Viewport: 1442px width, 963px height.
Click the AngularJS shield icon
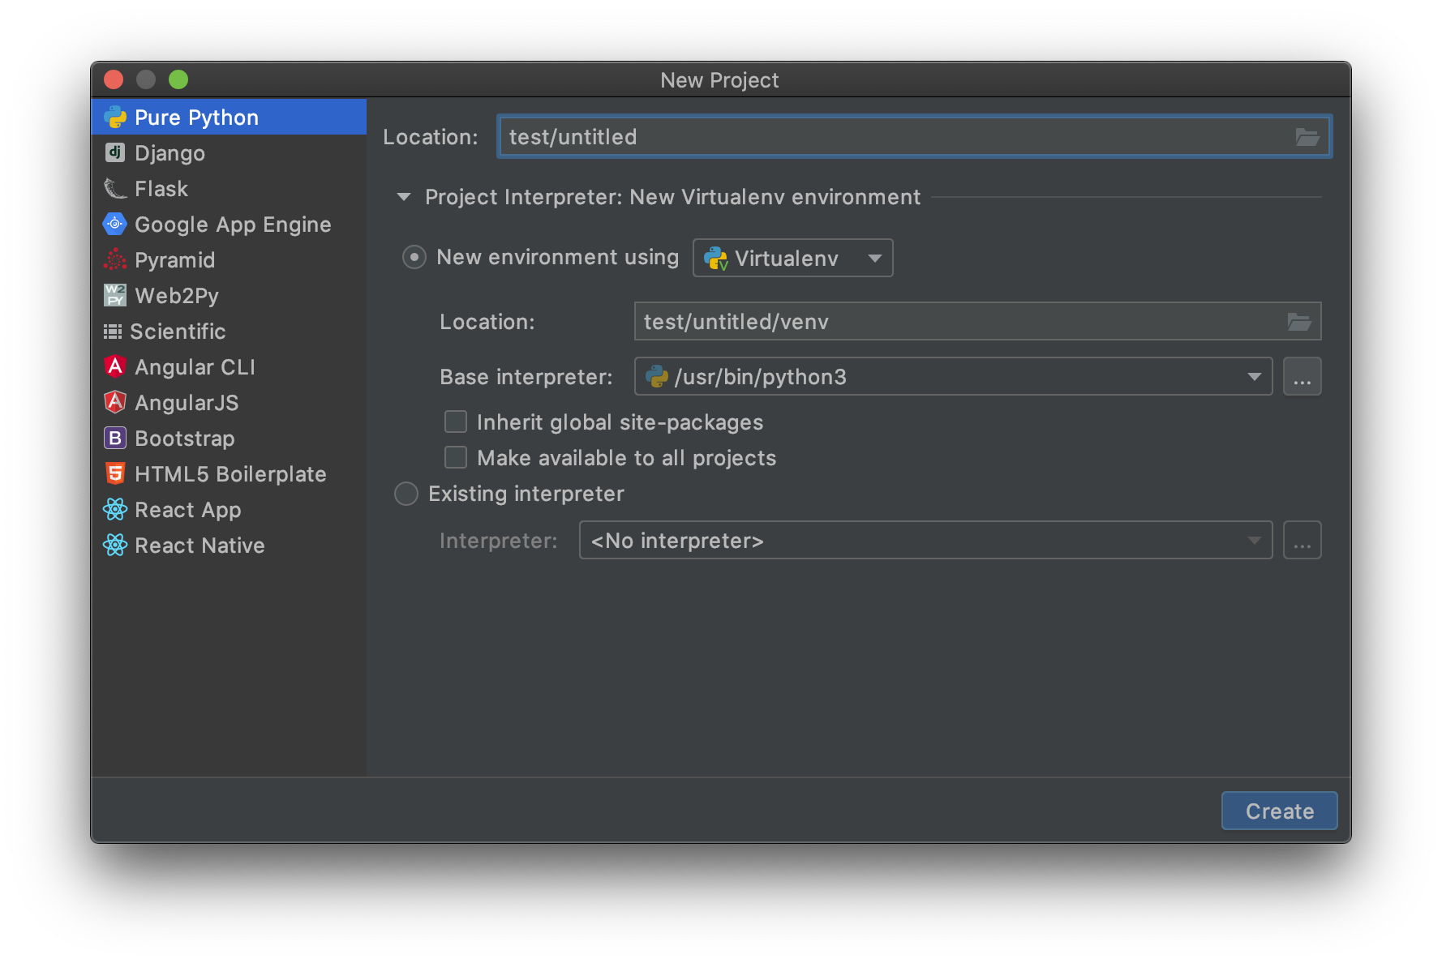(115, 402)
